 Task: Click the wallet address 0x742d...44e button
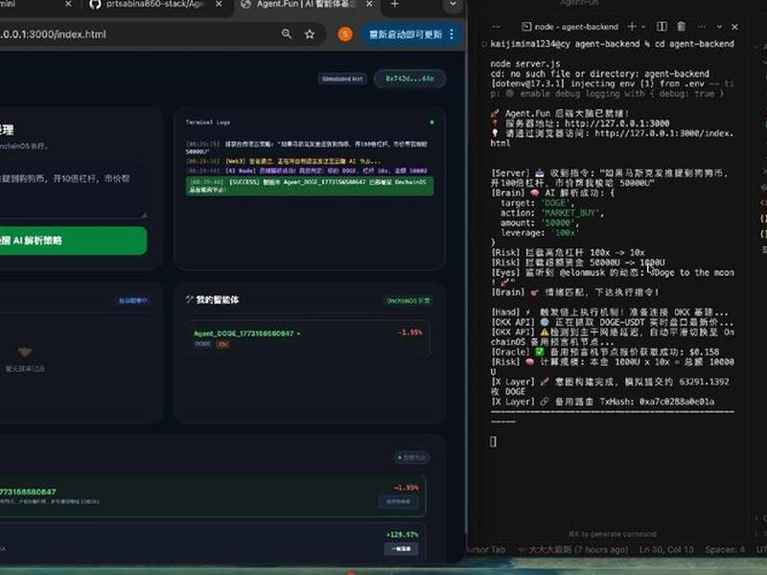(409, 79)
